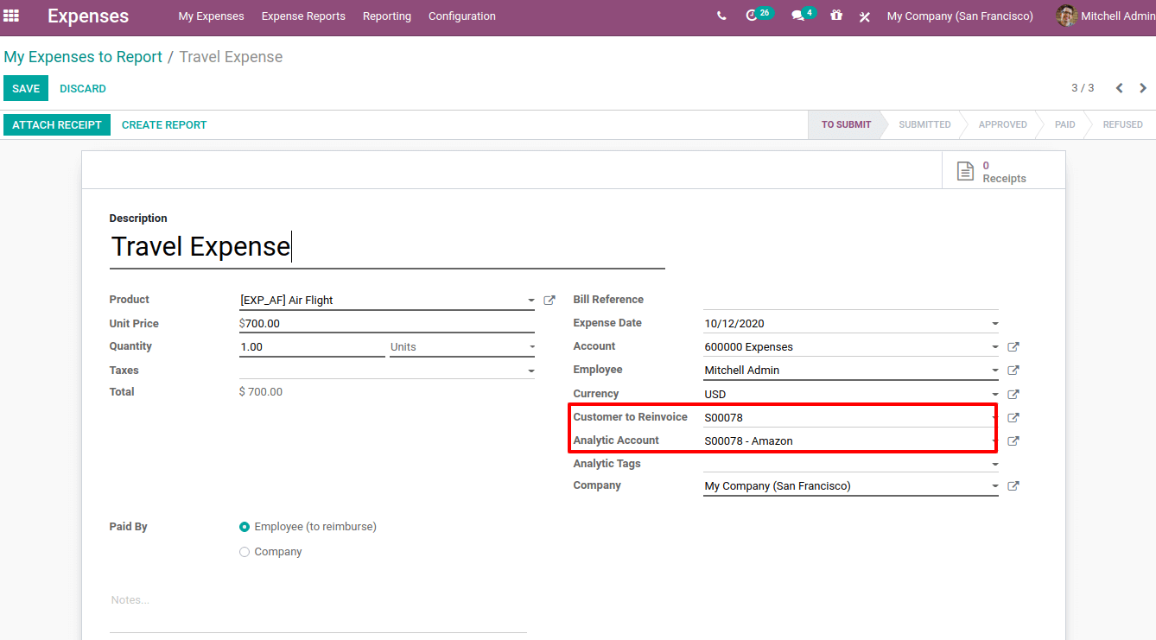Open My Expenses menu
This screenshot has height=640, width=1156.
pos(211,16)
